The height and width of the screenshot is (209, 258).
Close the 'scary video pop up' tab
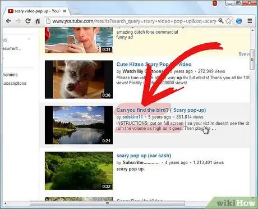64,11
